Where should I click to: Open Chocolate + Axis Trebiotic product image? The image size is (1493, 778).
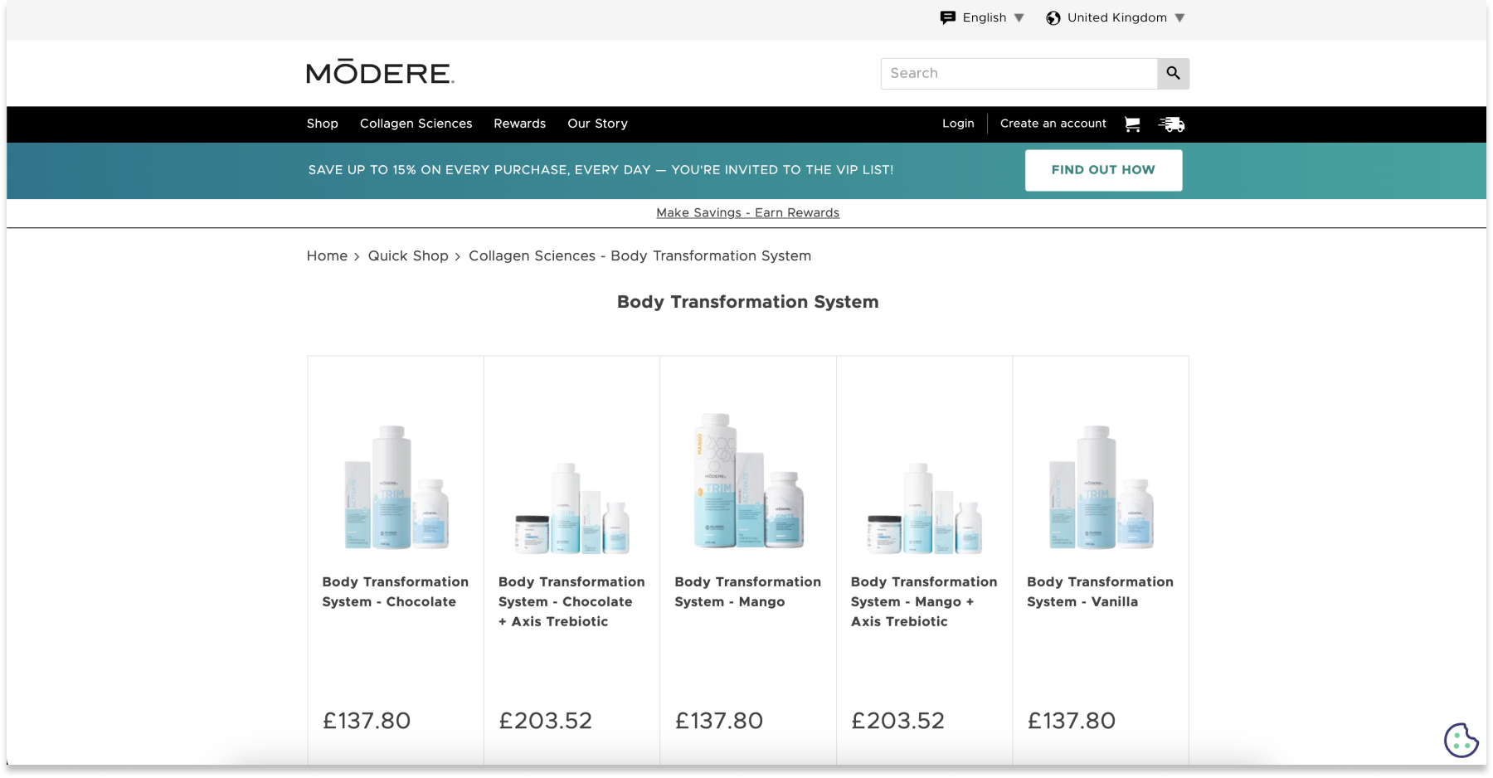571,508
